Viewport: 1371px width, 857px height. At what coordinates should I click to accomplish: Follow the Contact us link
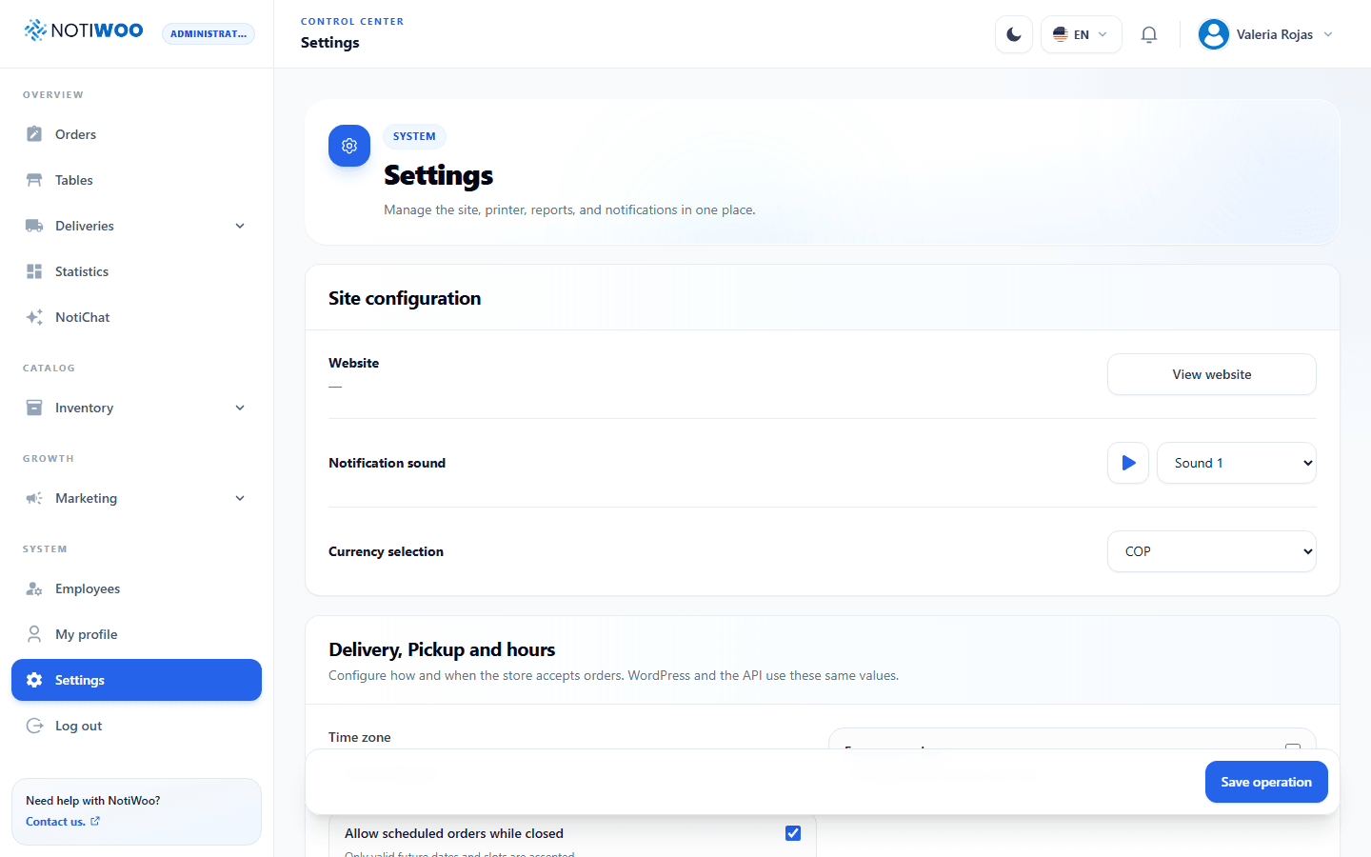(63, 822)
